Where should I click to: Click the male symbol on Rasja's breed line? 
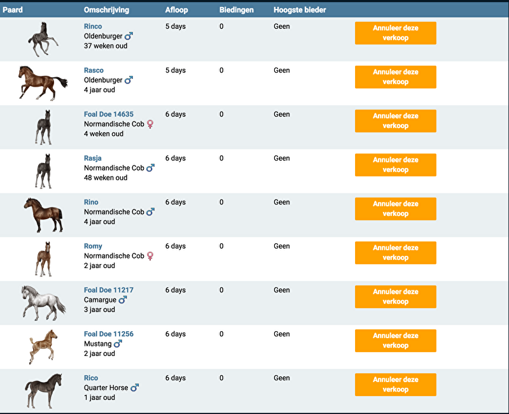[150, 168]
